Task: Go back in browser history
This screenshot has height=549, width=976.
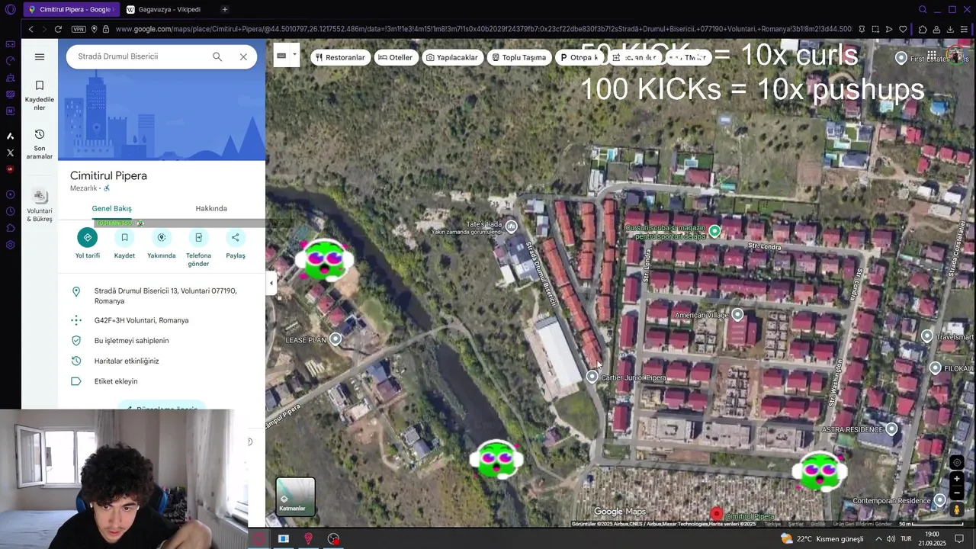Action: [30, 29]
